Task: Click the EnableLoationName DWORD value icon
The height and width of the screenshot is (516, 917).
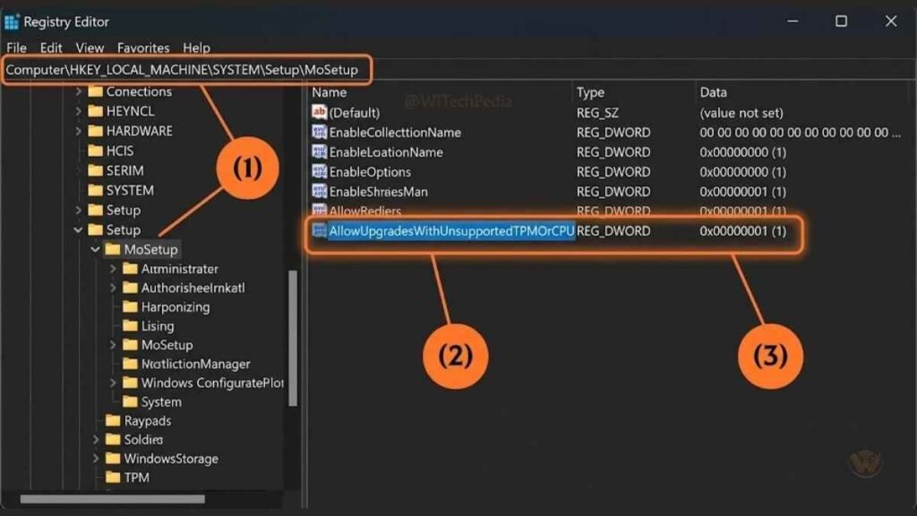Action: pos(320,152)
